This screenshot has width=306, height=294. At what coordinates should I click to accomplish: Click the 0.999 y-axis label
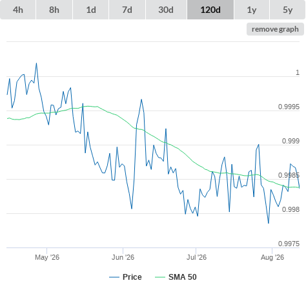tap(291, 141)
